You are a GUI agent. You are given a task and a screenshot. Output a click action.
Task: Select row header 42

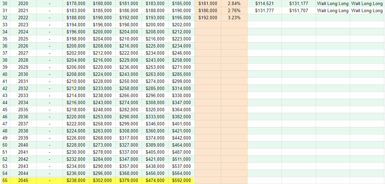[5, 88]
